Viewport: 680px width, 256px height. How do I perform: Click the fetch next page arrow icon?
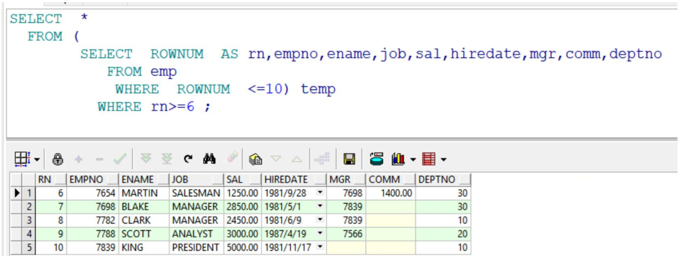click(146, 159)
